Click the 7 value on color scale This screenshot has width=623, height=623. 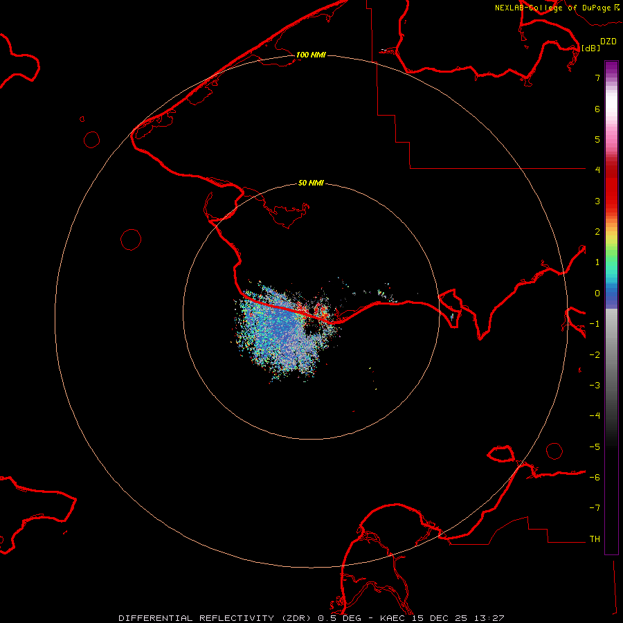(597, 78)
